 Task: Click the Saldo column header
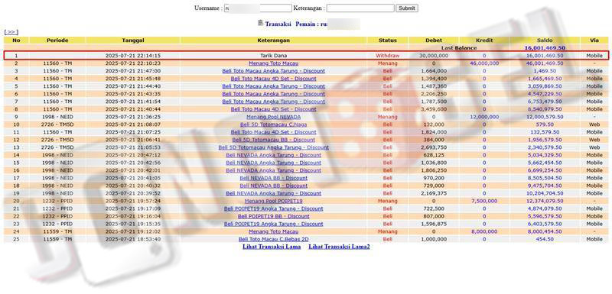(545, 40)
